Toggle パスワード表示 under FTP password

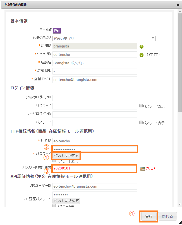tap(54, 161)
